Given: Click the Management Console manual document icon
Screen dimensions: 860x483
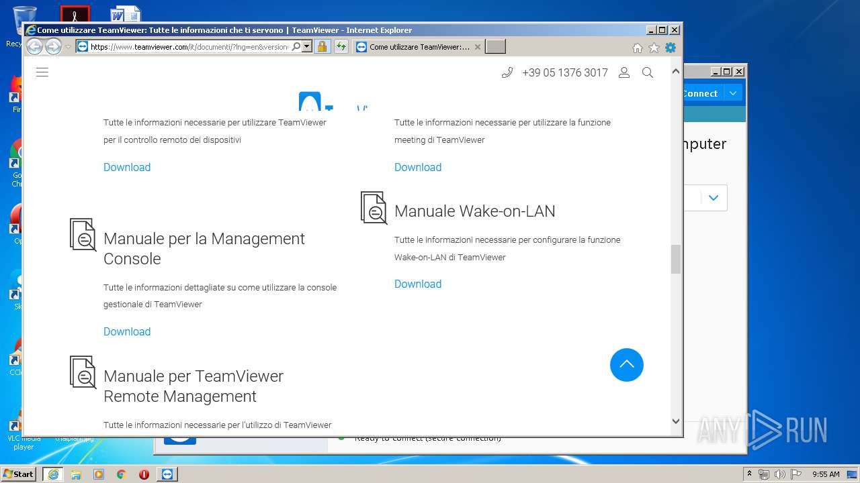Looking at the screenshot, I should click(x=83, y=235).
